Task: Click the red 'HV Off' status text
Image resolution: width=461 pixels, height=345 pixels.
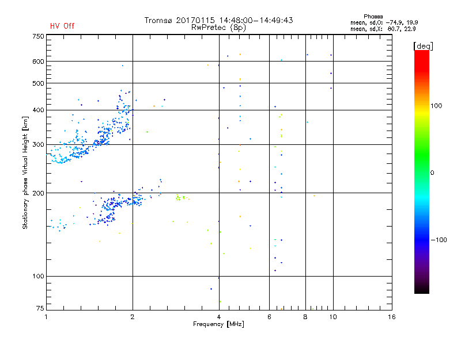Action: coord(62,26)
